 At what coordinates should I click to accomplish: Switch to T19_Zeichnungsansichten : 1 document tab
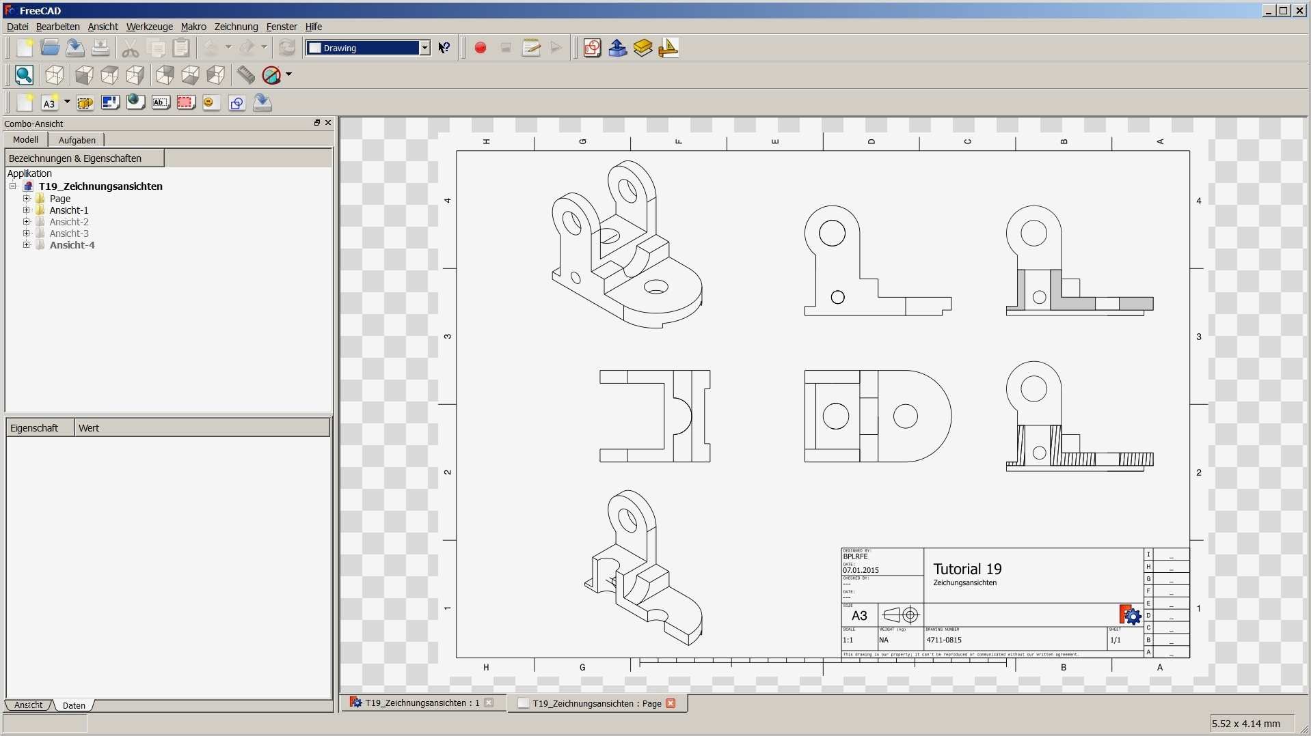tap(422, 703)
